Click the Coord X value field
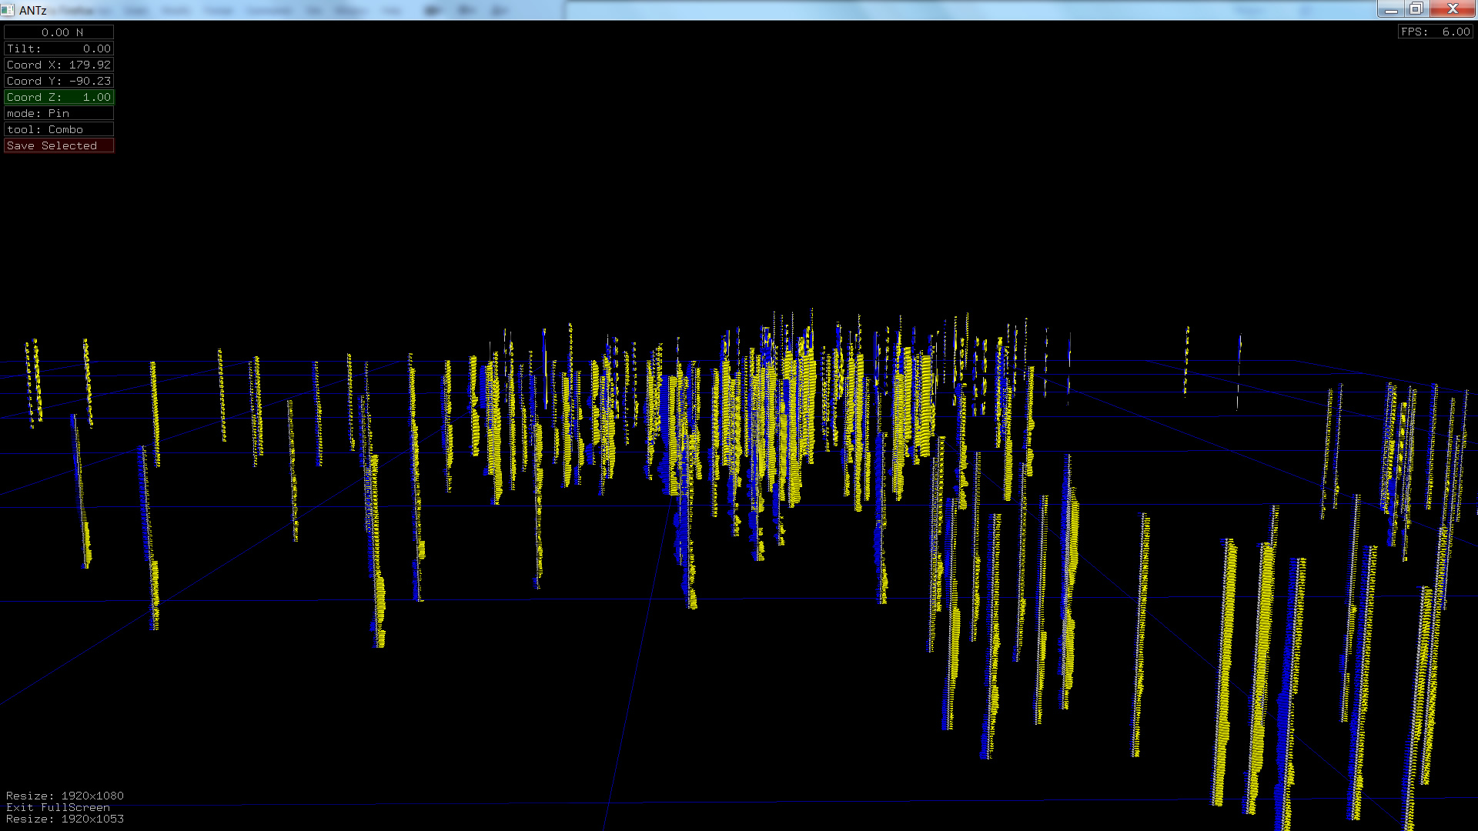This screenshot has width=1478, height=831. (x=59, y=65)
